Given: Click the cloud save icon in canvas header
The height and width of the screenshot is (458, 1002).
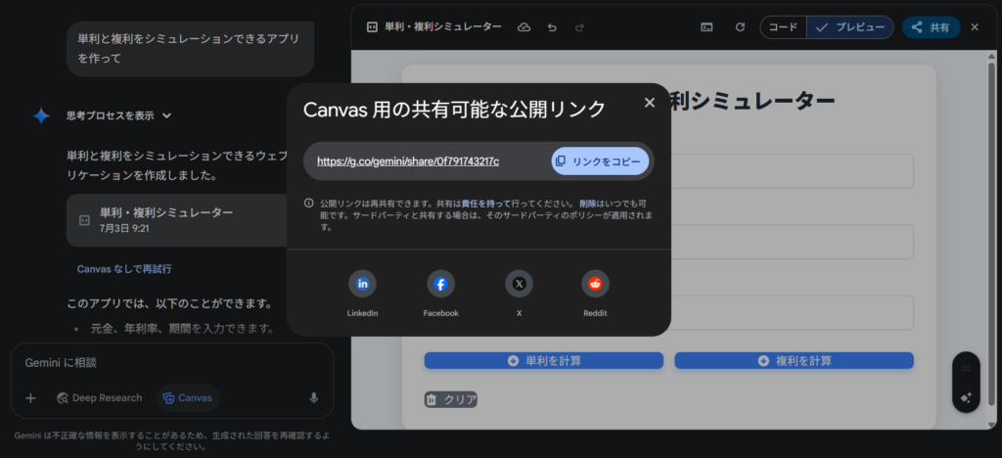Looking at the screenshot, I should [524, 27].
